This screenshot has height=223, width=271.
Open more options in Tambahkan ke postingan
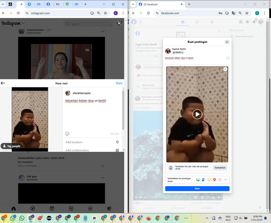pos(225,180)
